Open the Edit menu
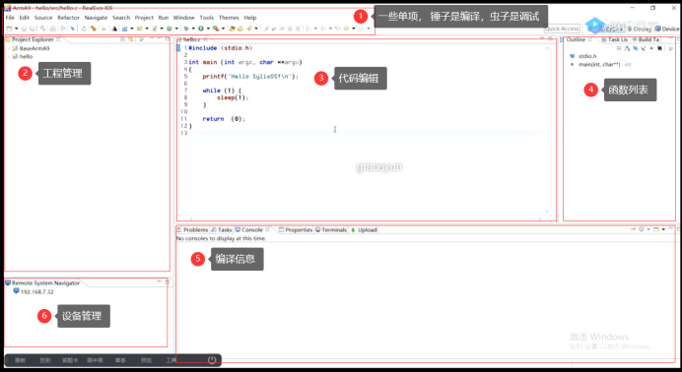This screenshot has height=372, width=682. (x=24, y=18)
